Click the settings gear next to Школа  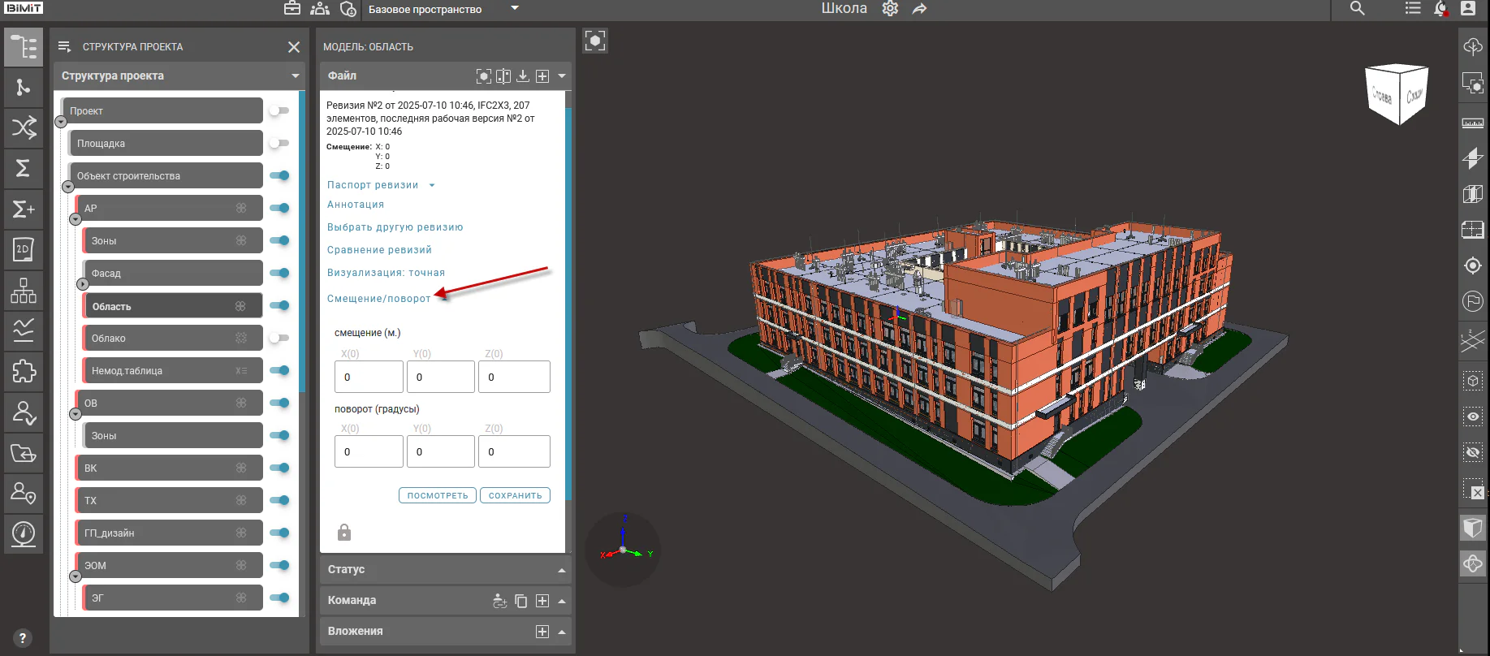pos(890,9)
